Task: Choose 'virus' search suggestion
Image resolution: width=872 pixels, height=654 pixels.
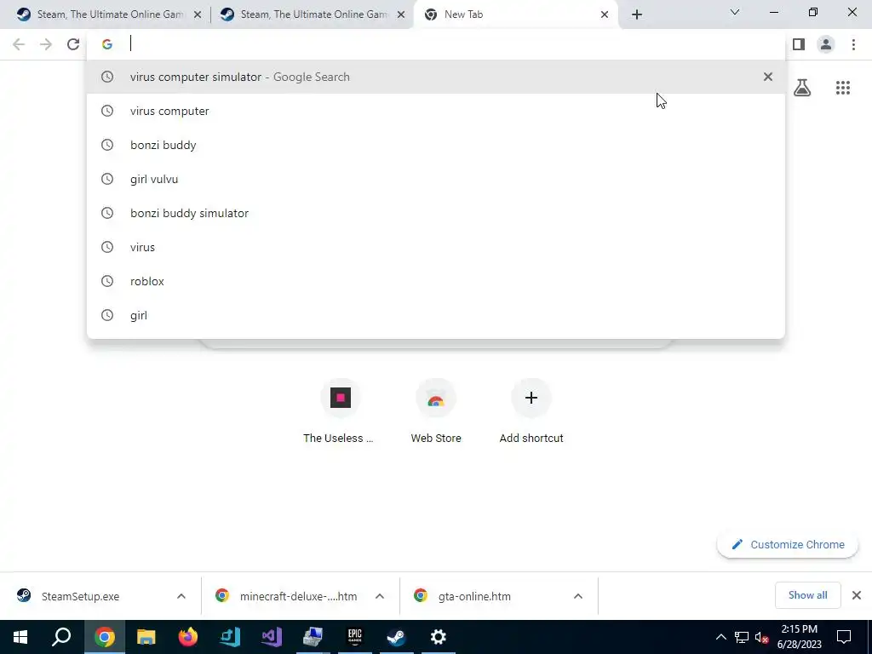Action: coord(436,247)
